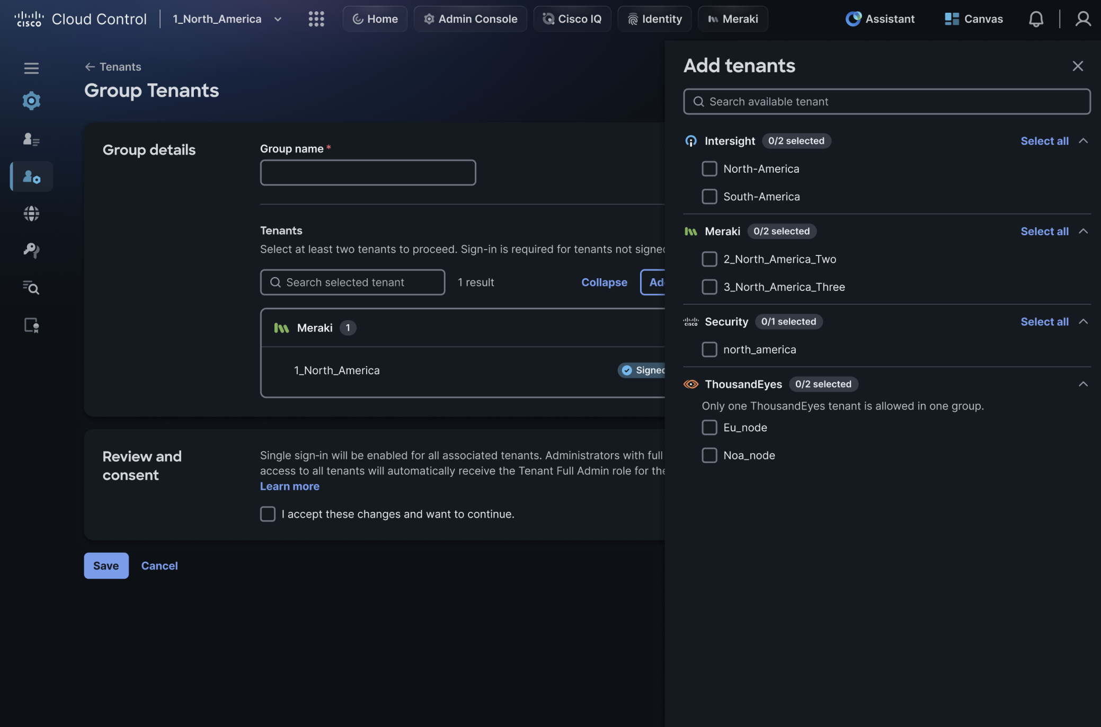Check the 2_North_America_Two Meraki tenant
The width and height of the screenshot is (1101, 727).
tap(709, 259)
